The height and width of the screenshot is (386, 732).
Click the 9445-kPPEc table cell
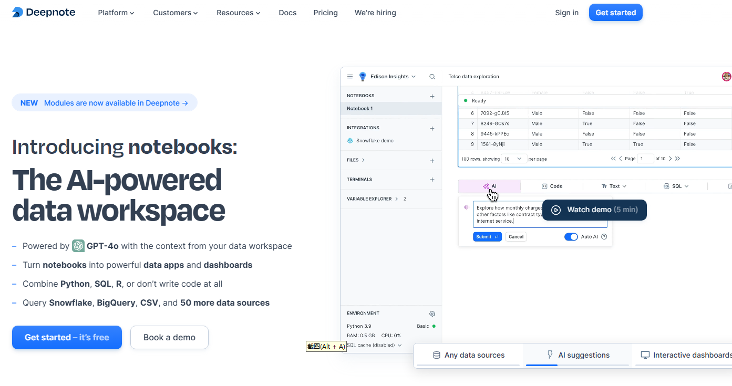pos(504,134)
